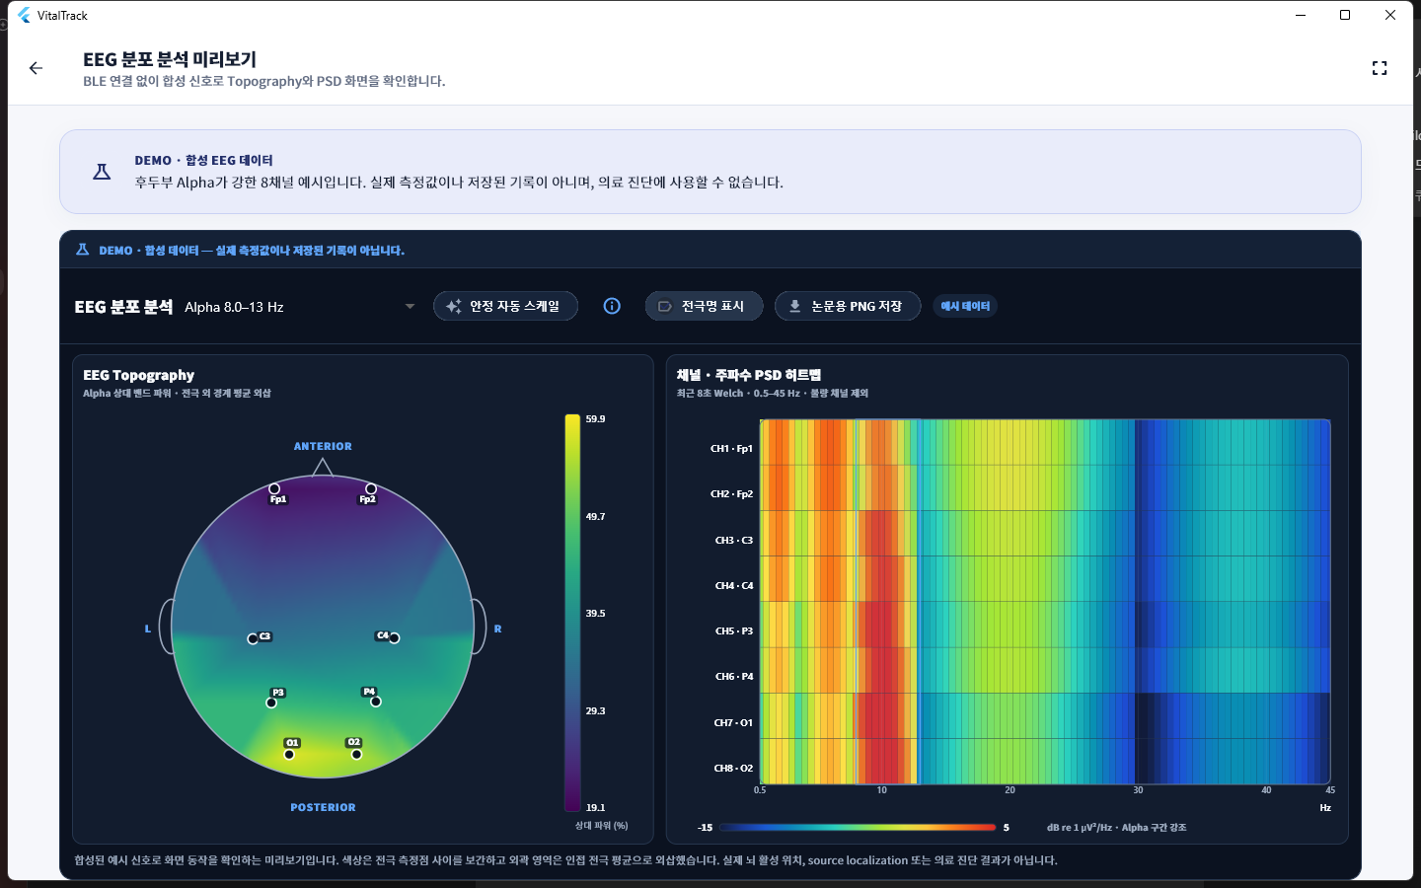Click the EEG Topography panel title
1421x888 pixels.
point(139,375)
